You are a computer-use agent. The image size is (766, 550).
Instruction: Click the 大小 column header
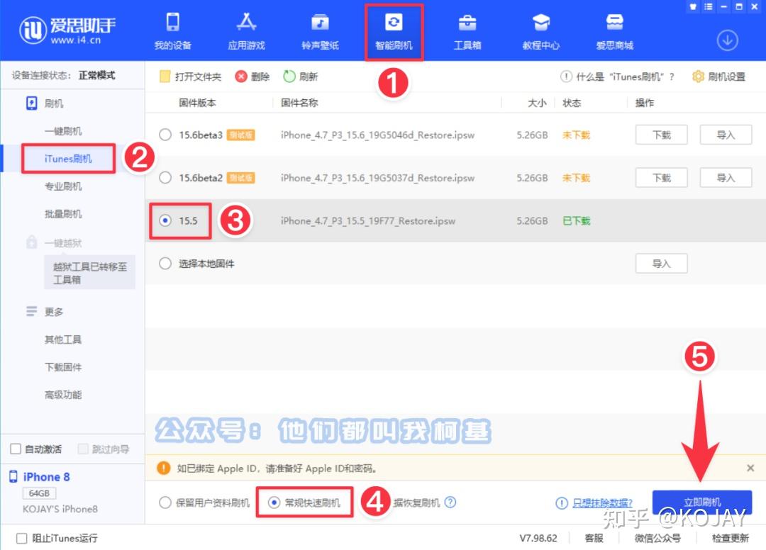pyautogui.click(x=537, y=103)
